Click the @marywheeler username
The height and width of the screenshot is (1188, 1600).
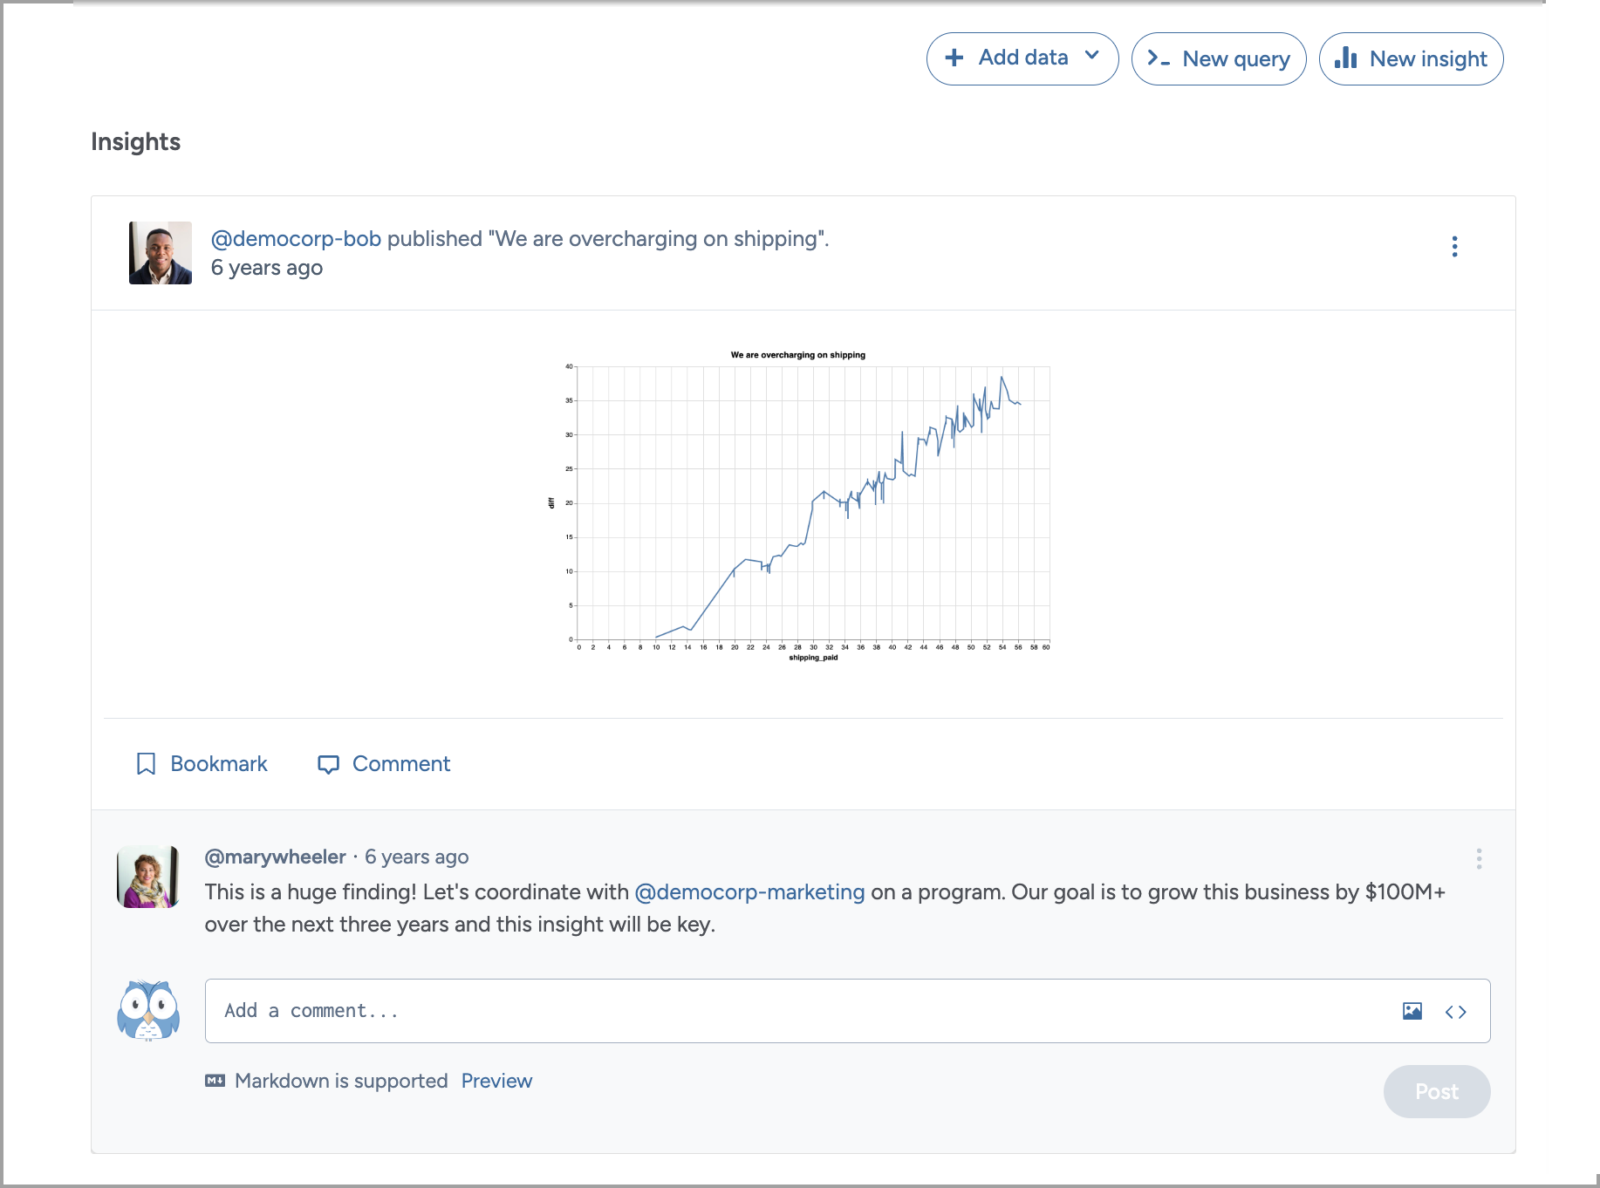coord(275,857)
